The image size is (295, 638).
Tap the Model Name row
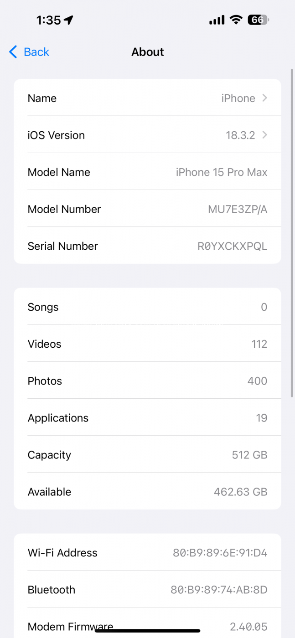click(x=147, y=172)
